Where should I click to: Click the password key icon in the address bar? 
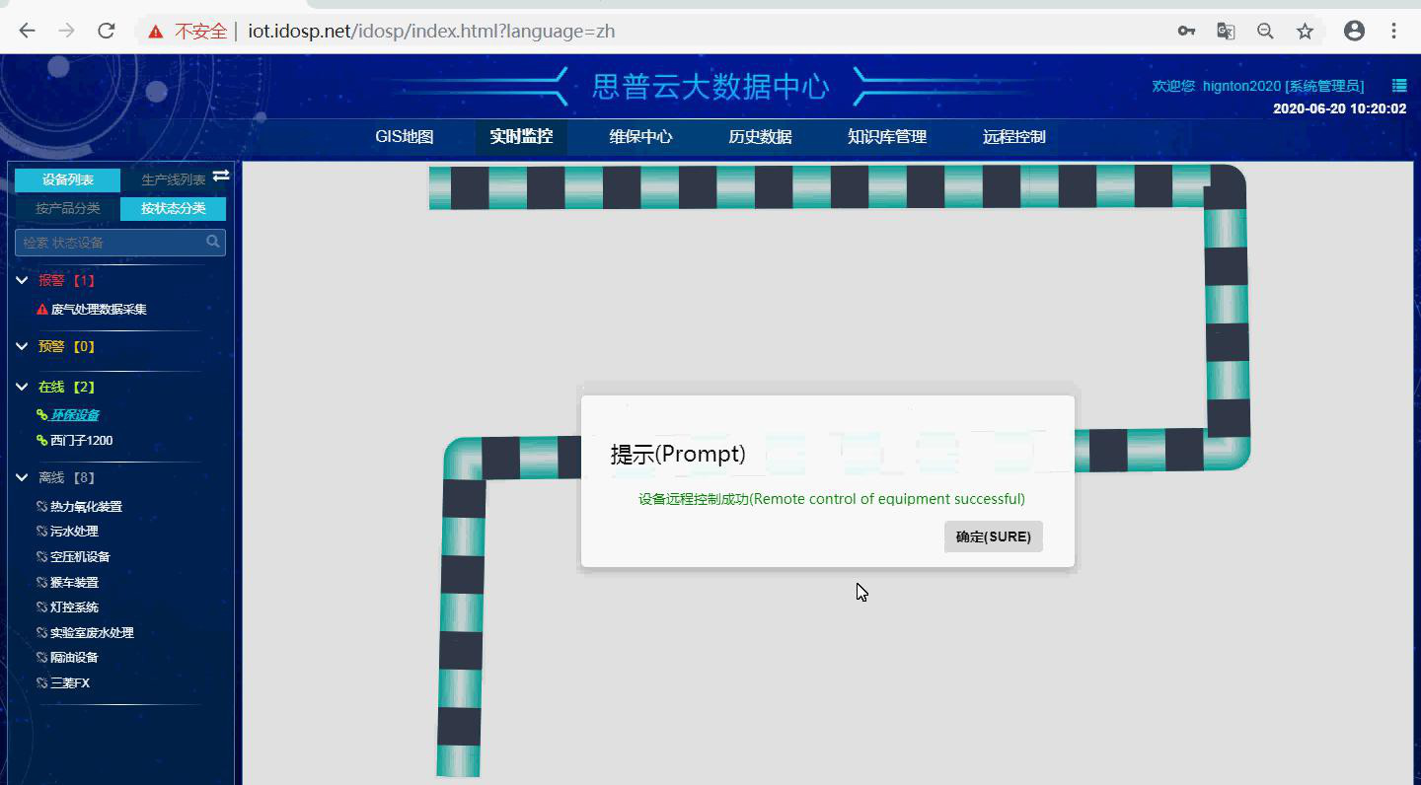(x=1186, y=31)
